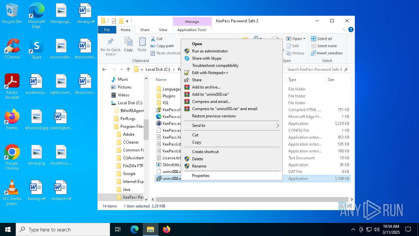Open Recycle Bin desktop icon

[12, 14]
